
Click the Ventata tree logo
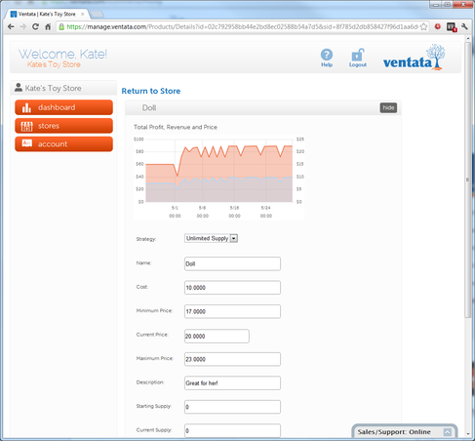pos(414,58)
